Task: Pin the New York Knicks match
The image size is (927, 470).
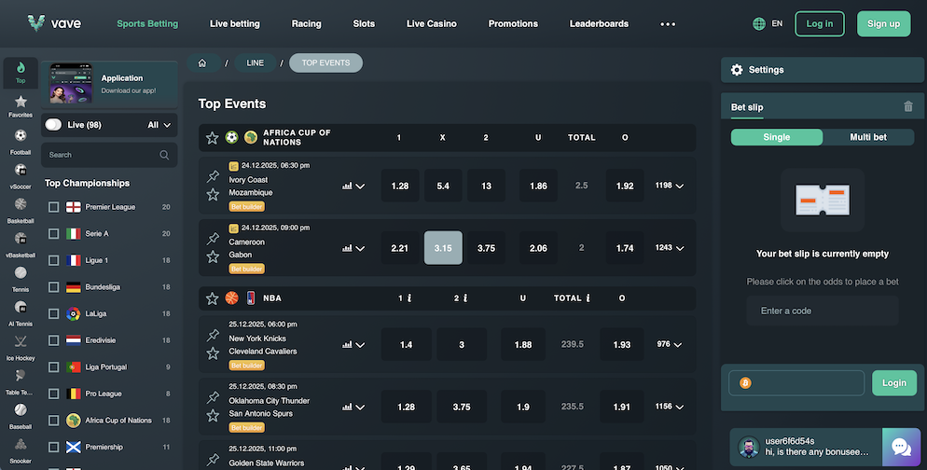Action: 213,335
